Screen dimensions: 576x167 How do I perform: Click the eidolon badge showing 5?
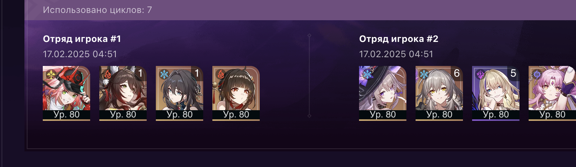[513, 73]
